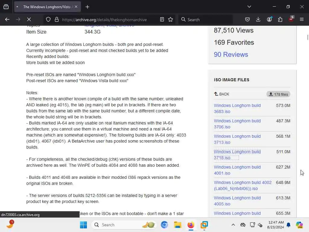This screenshot has width=309, height=232.
Task: Open the clock showing 12:47 AM
Action: [x=276, y=225]
